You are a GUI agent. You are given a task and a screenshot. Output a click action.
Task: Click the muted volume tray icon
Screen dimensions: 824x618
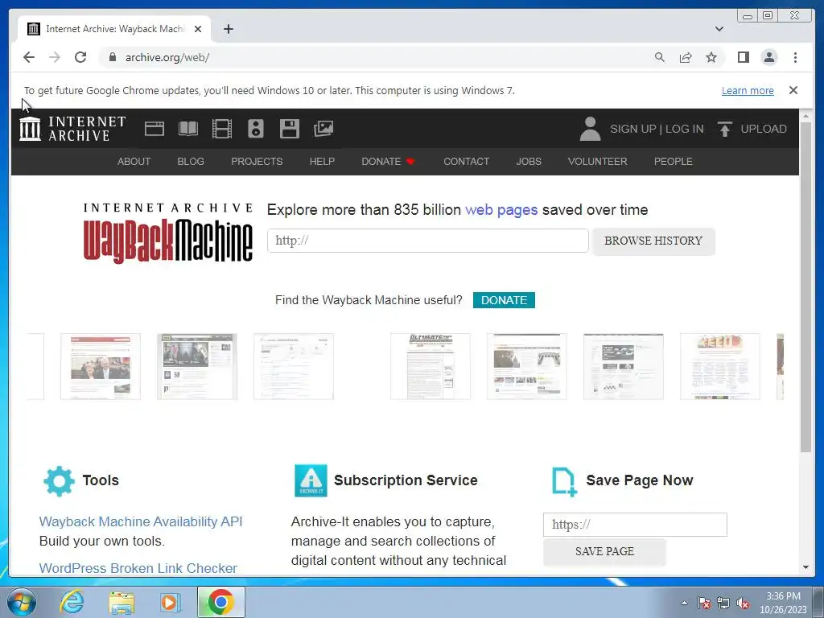click(743, 604)
